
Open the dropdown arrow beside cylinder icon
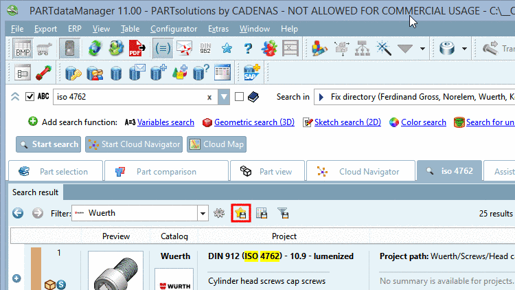pyautogui.click(x=464, y=49)
